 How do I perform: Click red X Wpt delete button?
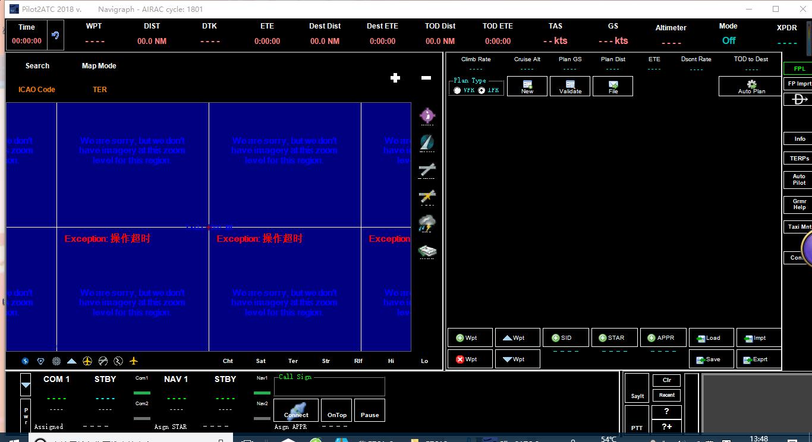tap(470, 359)
